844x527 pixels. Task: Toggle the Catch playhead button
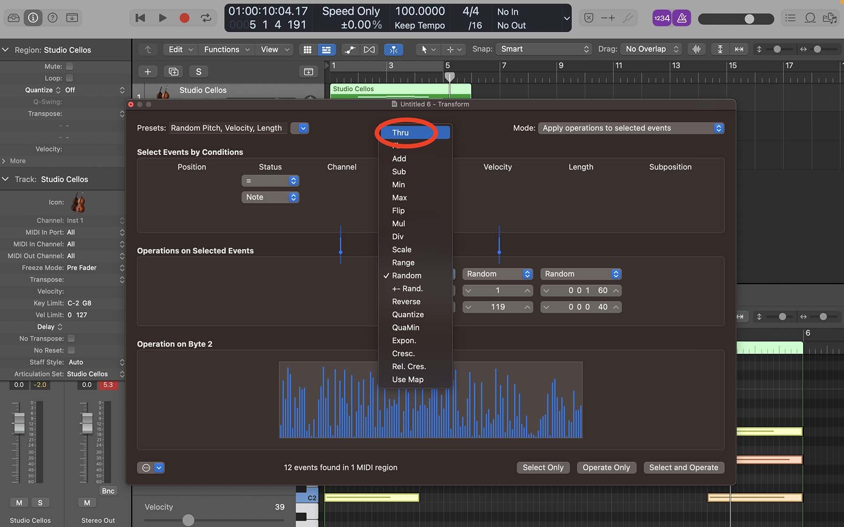(x=393, y=49)
